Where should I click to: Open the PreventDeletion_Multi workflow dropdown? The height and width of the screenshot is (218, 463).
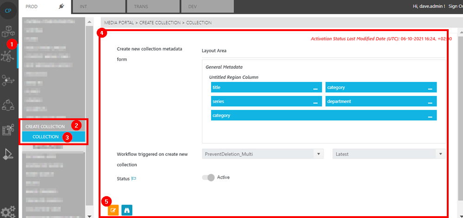point(263,154)
